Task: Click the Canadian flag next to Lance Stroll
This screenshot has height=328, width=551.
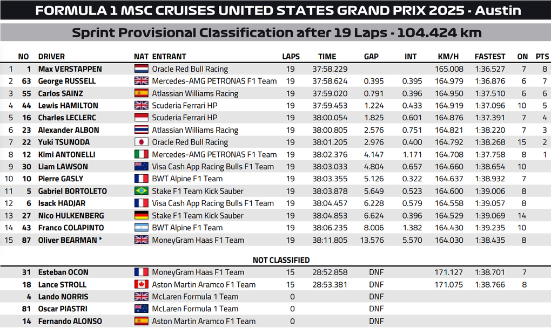Action: pyautogui.click(x=141, y=285)
